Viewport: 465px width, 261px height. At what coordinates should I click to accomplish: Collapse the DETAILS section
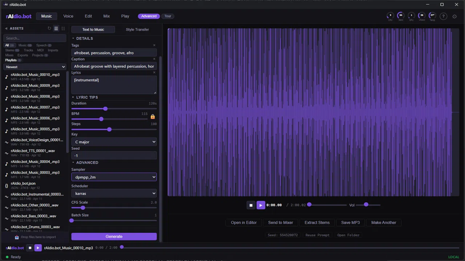(82, 38)
